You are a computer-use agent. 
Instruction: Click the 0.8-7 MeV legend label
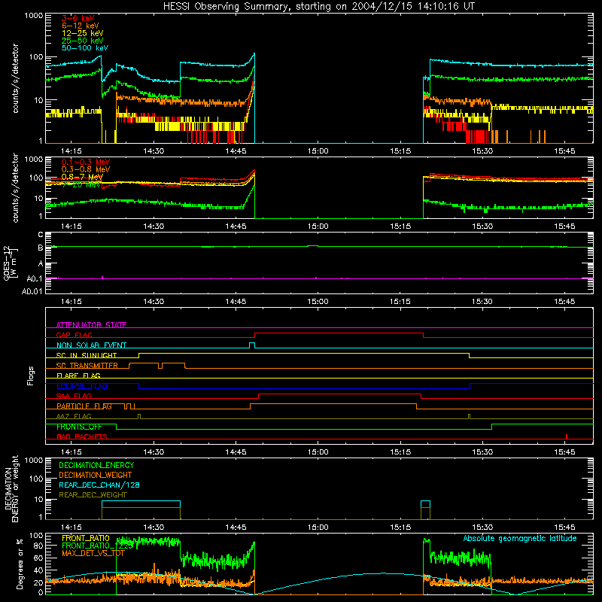(x=82, y=177)
